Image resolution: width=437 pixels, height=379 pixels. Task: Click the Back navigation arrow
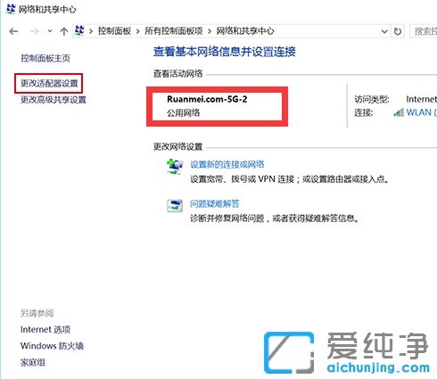pyautogui.click(x=13, y=31)
